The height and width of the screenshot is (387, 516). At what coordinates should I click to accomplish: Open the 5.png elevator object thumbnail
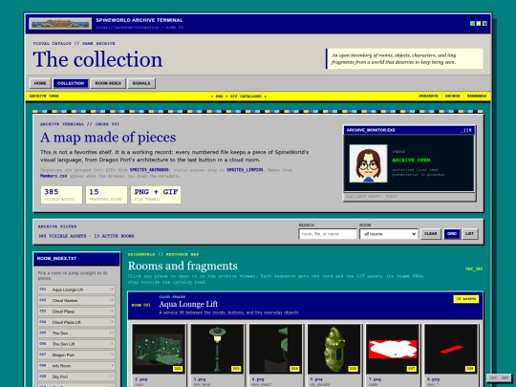tap(334, 349)
